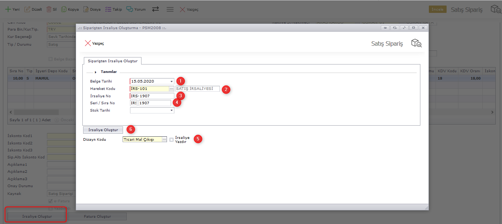Select the Siparişten İrsaliye Oluştur tab
Screen dimensions: 502x224
coord(112,61)
